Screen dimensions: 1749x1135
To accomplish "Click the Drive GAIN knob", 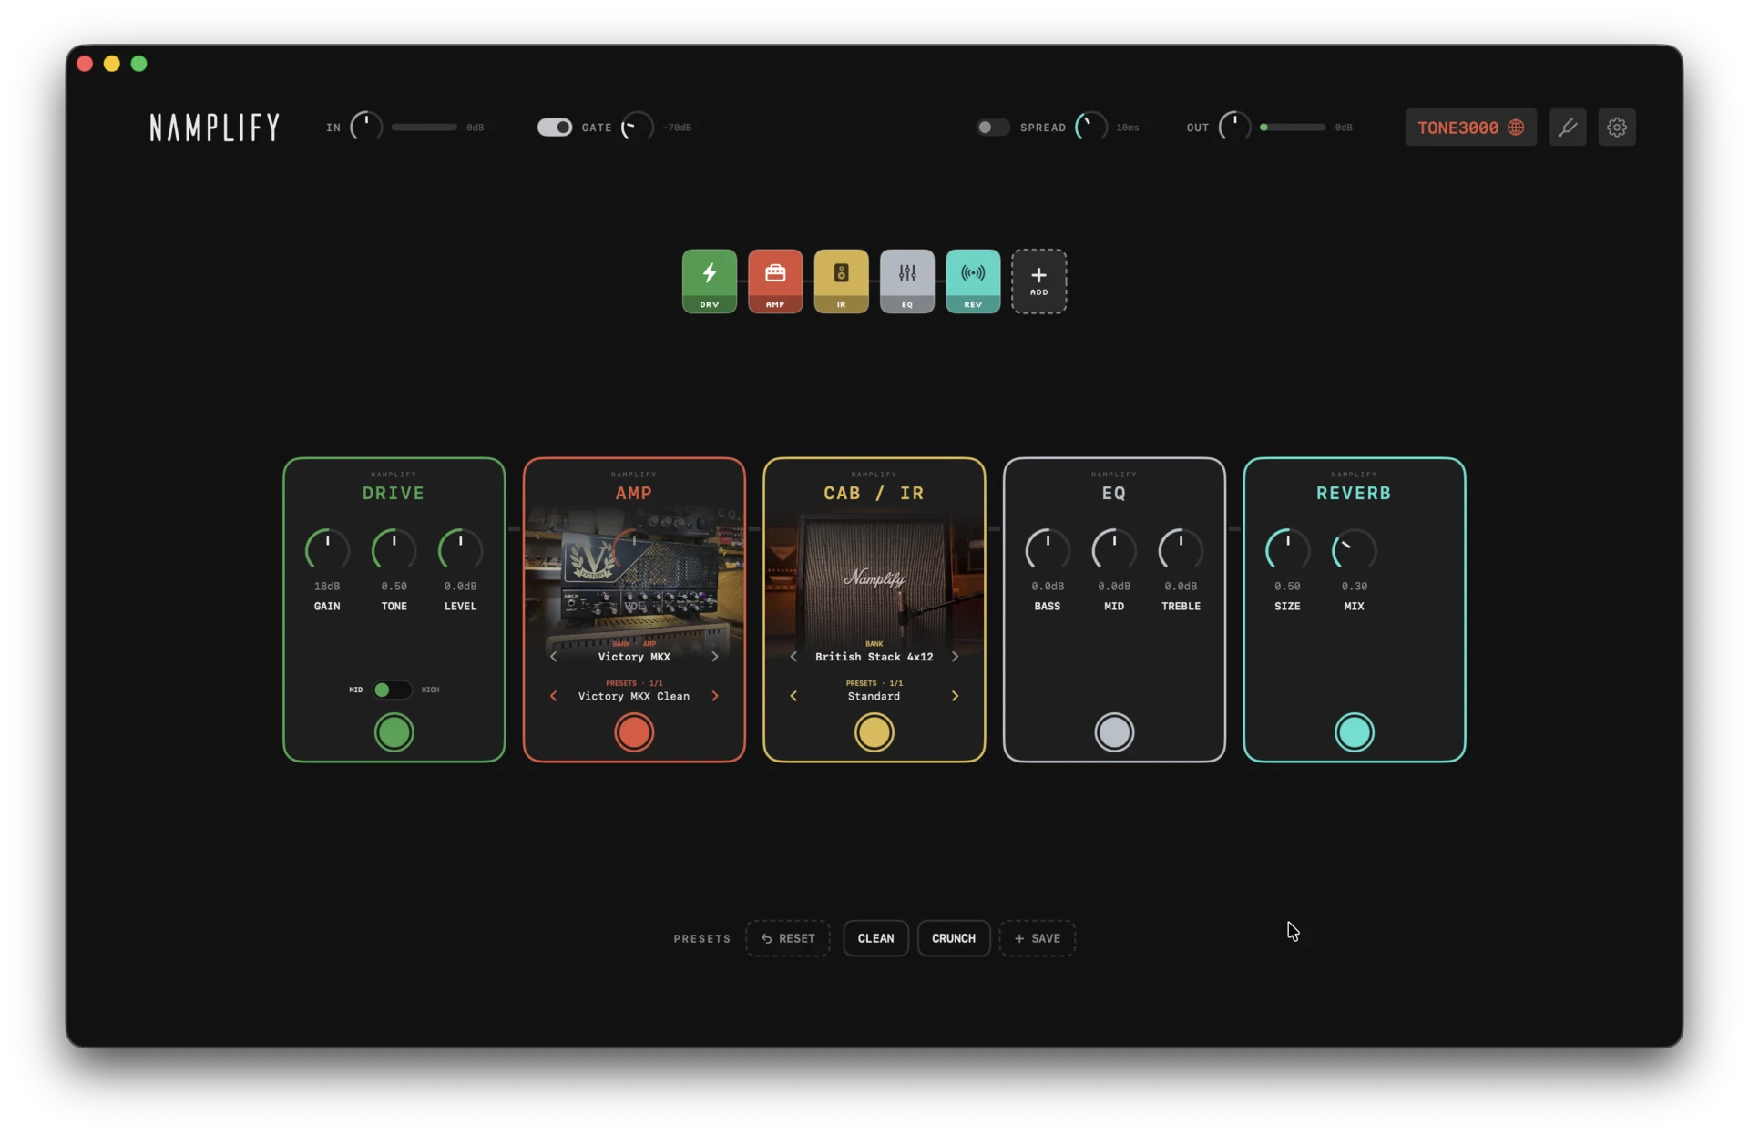I will pos(327,550).
